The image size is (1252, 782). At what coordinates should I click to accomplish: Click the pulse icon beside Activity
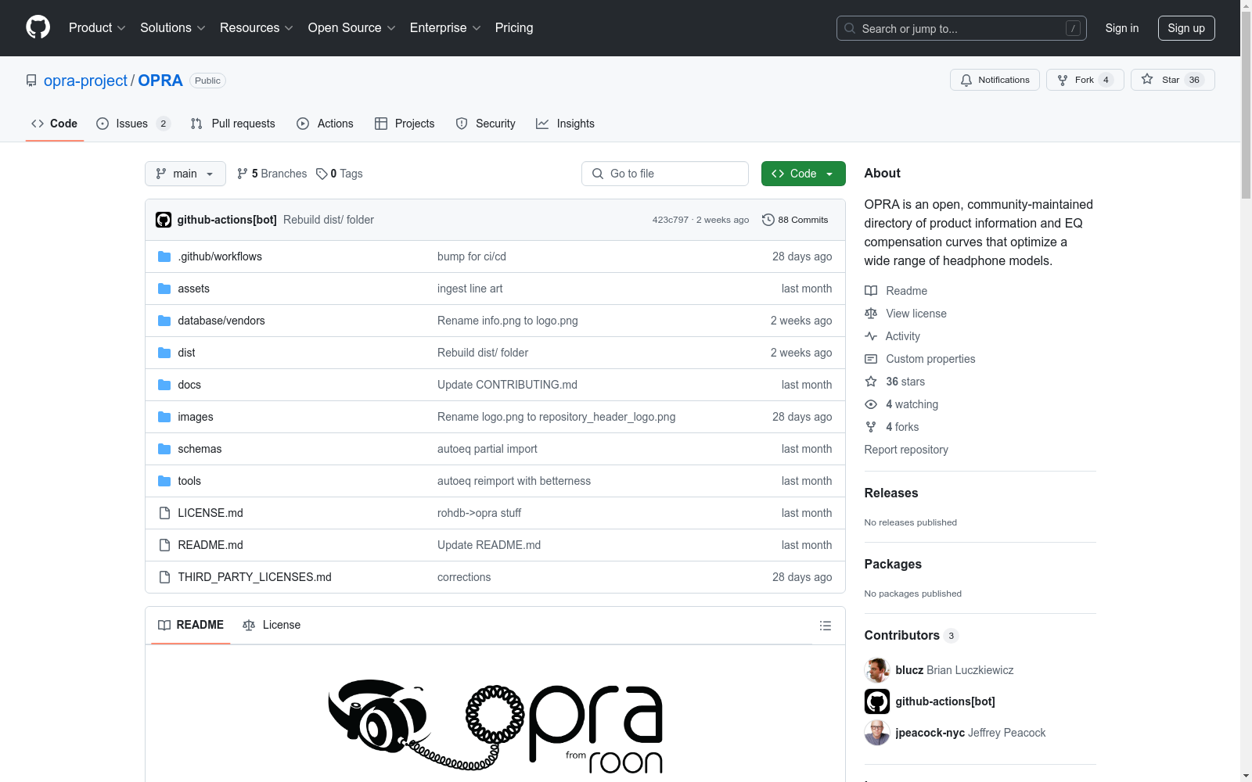871,336
